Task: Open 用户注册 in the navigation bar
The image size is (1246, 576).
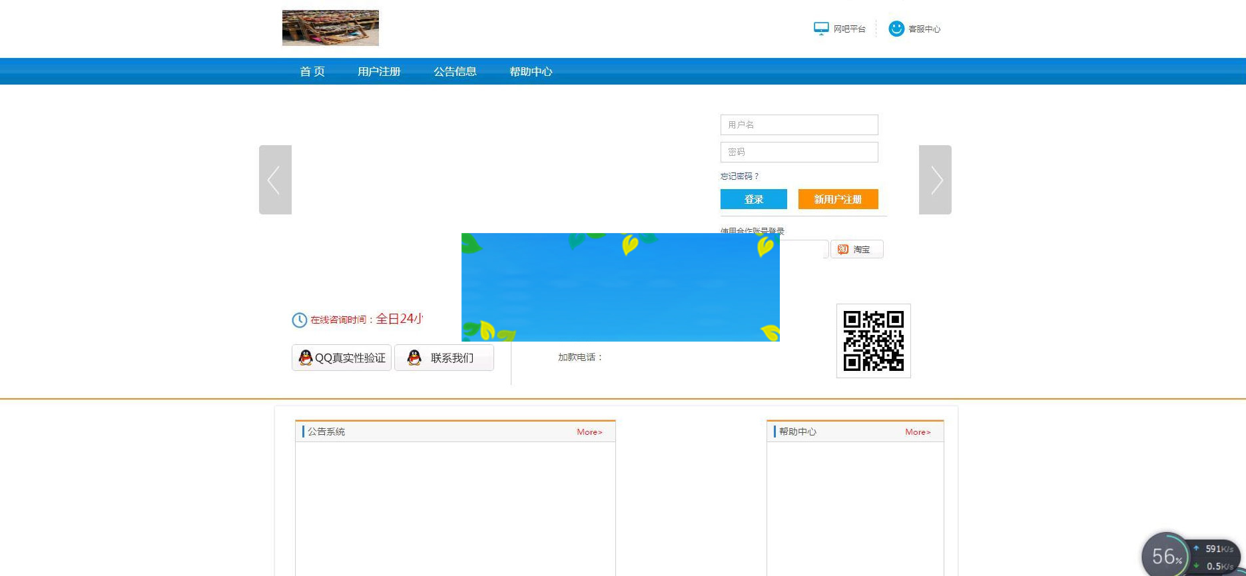Action: [x=379, y=71]
